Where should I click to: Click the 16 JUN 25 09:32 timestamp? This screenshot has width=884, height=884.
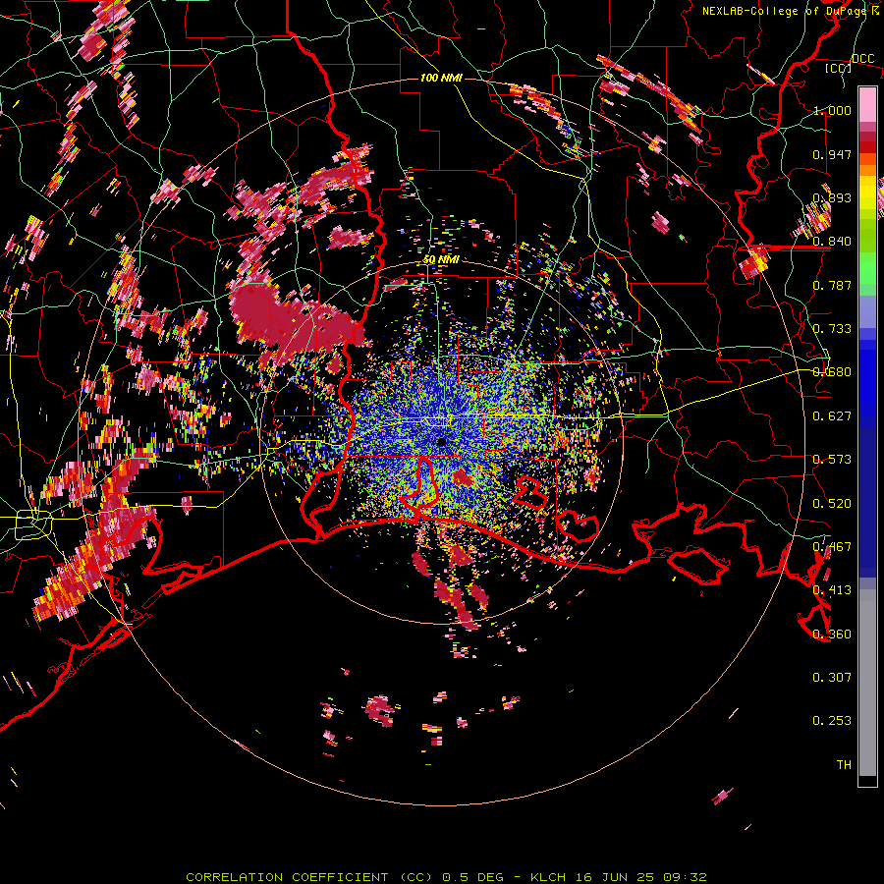click(639, 877)
